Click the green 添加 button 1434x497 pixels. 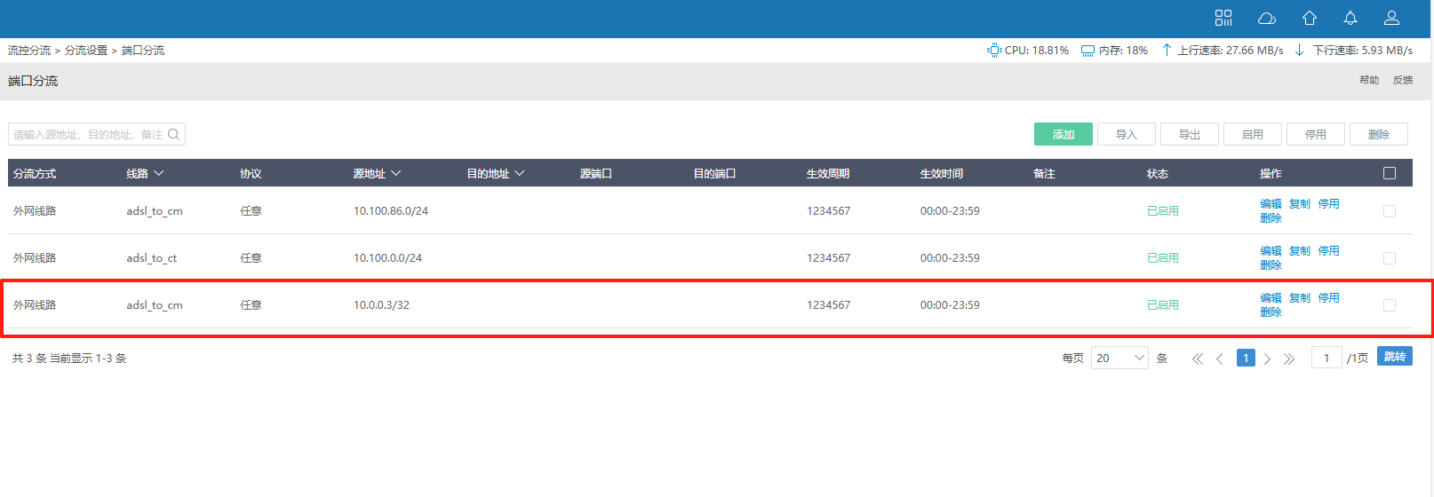tap(1063, 134)
